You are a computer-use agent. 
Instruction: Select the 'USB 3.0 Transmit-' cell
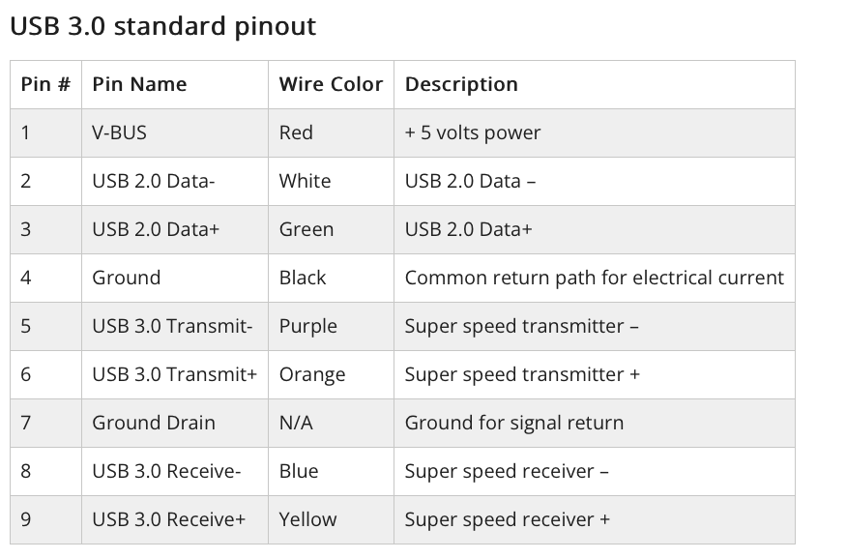point(175,327)
